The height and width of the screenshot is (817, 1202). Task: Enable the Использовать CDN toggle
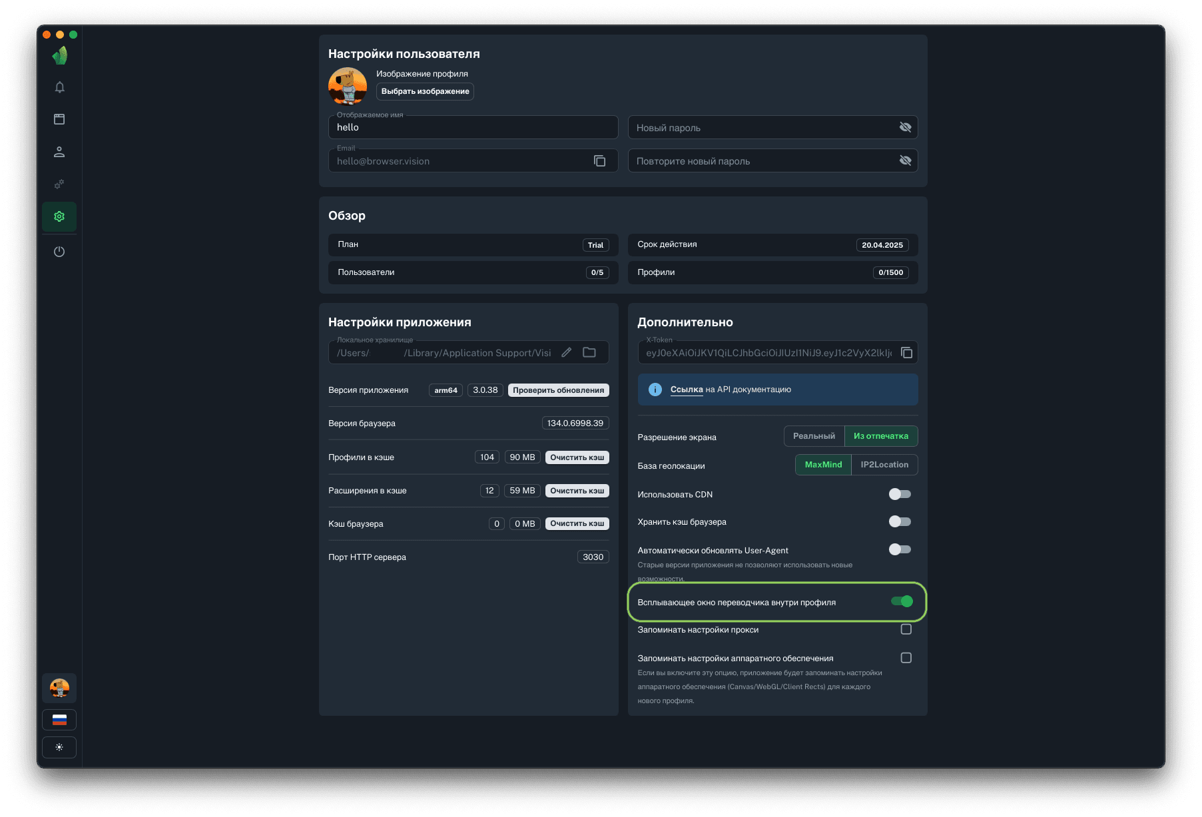pos(900,494)
